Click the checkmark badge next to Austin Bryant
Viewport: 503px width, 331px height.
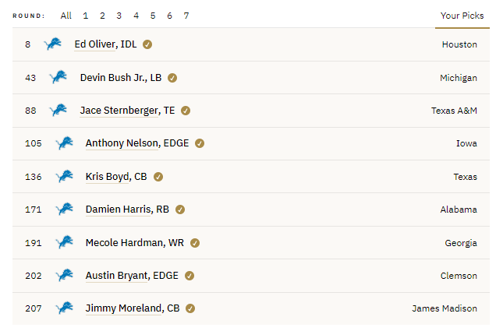[x=190, y=276]
